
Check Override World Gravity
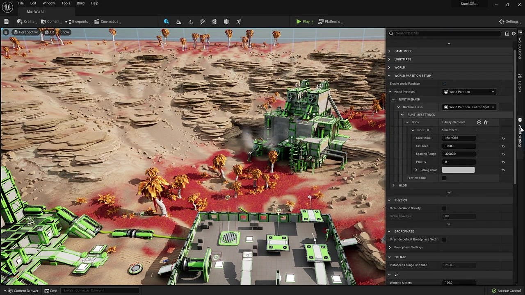click(x=444, y=208)
